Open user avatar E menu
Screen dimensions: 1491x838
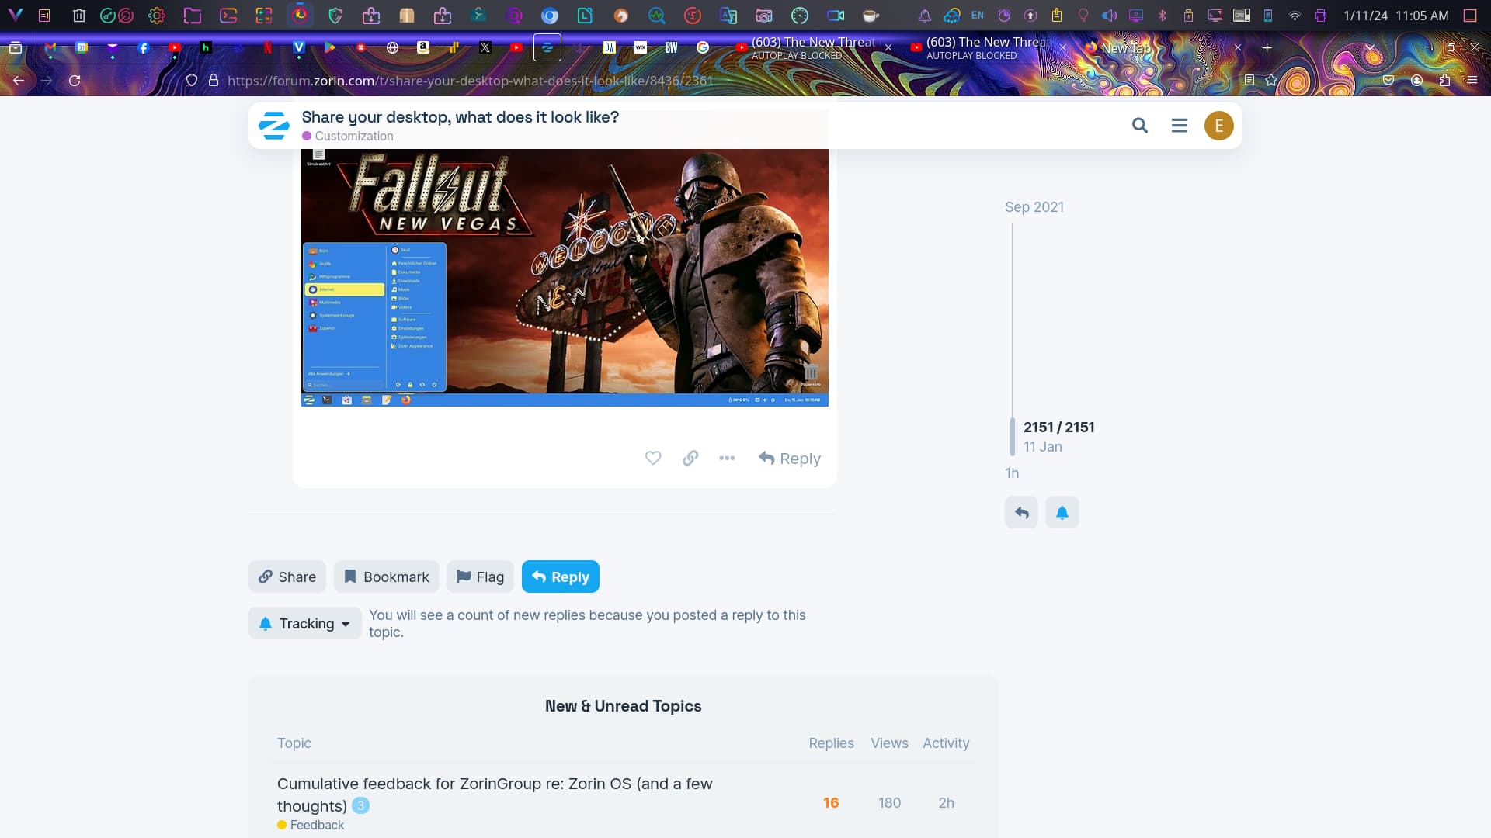pos(1218,126)
